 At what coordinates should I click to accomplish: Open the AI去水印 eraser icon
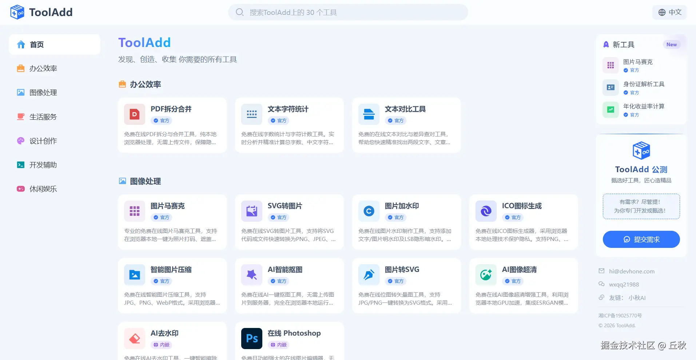coord(135,339)
